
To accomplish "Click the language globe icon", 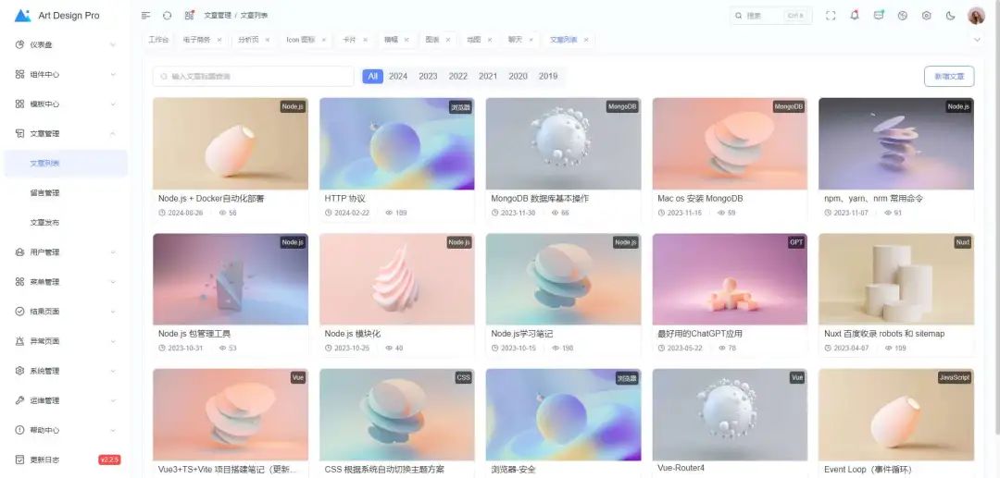I will pos(902,16).
